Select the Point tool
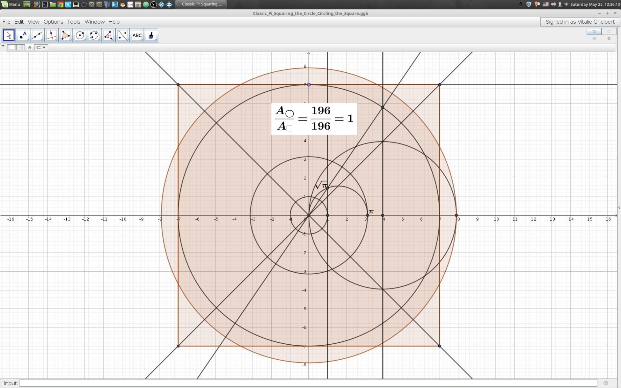The width and height of the screenshot is (621, 388). pyautogui.click(x=23, y=35)
